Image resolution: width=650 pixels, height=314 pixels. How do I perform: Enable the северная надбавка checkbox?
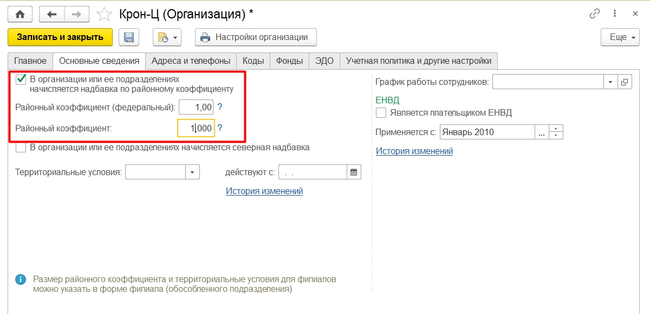[21, 147]
